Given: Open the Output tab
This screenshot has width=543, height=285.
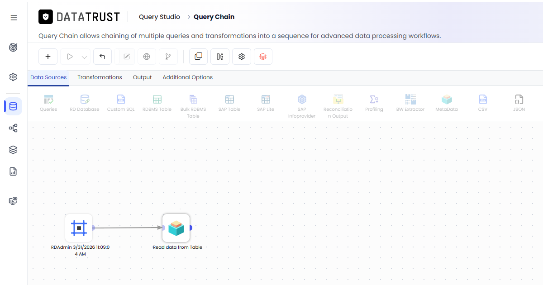Looking at the screenshot, I should coord(142,77).
